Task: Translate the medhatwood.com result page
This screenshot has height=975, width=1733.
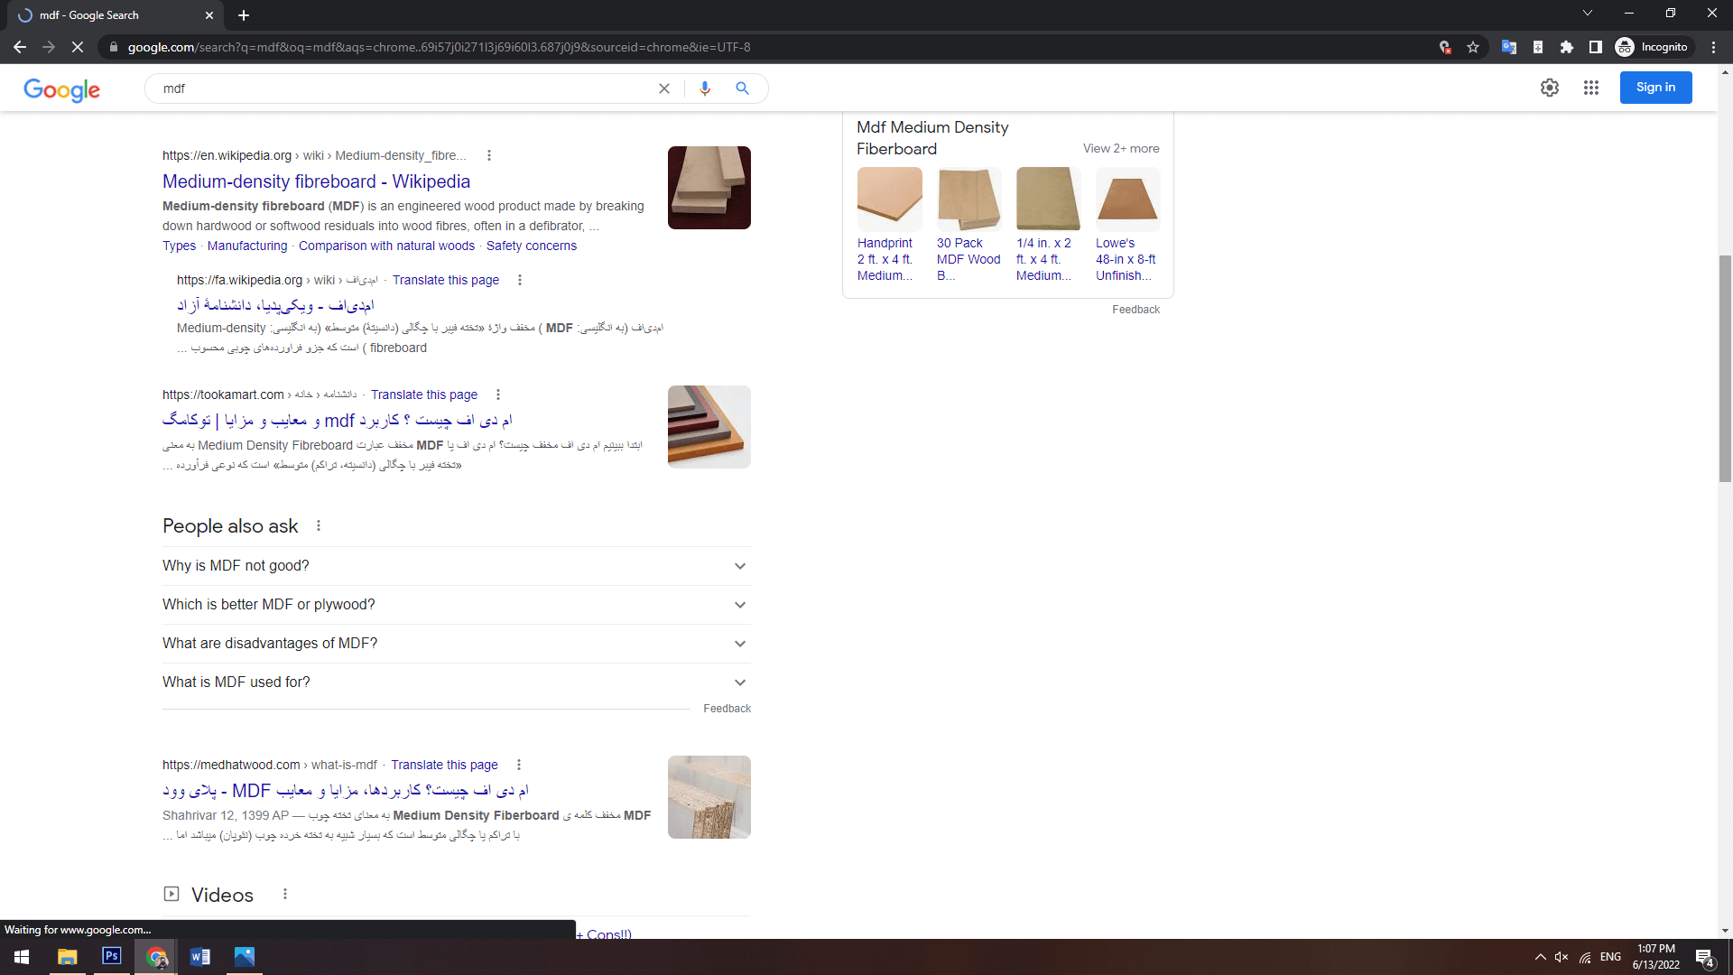Action: (x=444, y=765)
